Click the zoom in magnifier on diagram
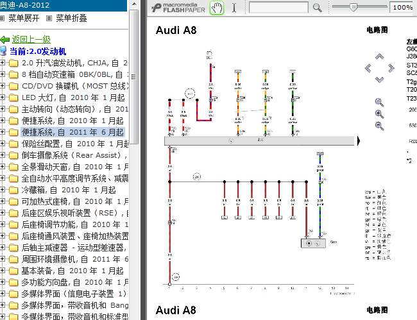This screenshot has height=320, width=417. pyautogui.click(x=379, y=114)
